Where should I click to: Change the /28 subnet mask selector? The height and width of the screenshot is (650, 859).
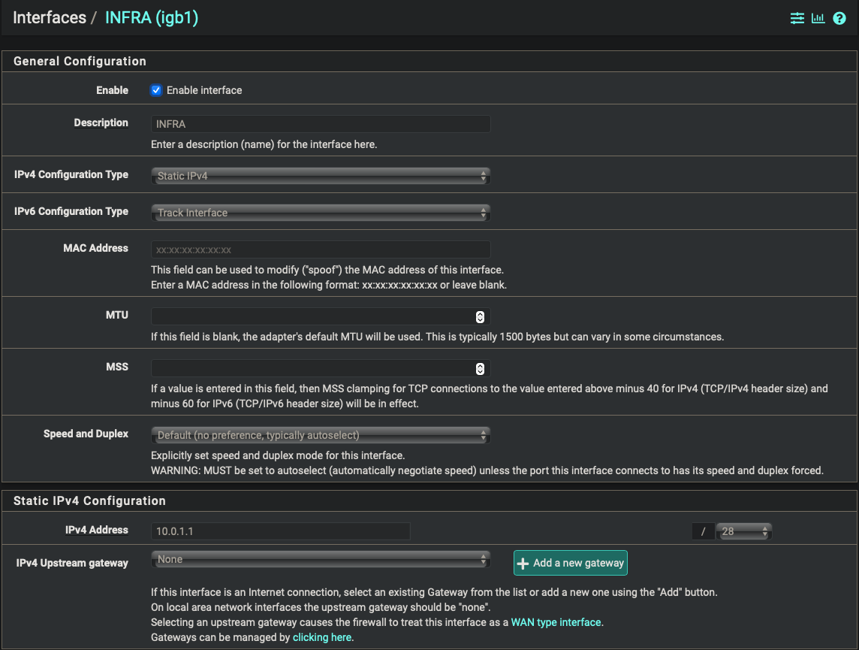click(740, 531)
